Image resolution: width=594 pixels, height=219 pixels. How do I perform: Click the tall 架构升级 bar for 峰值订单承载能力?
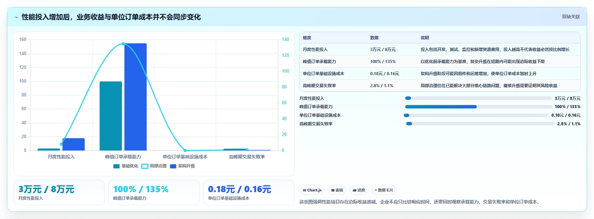tap(135, 97)
